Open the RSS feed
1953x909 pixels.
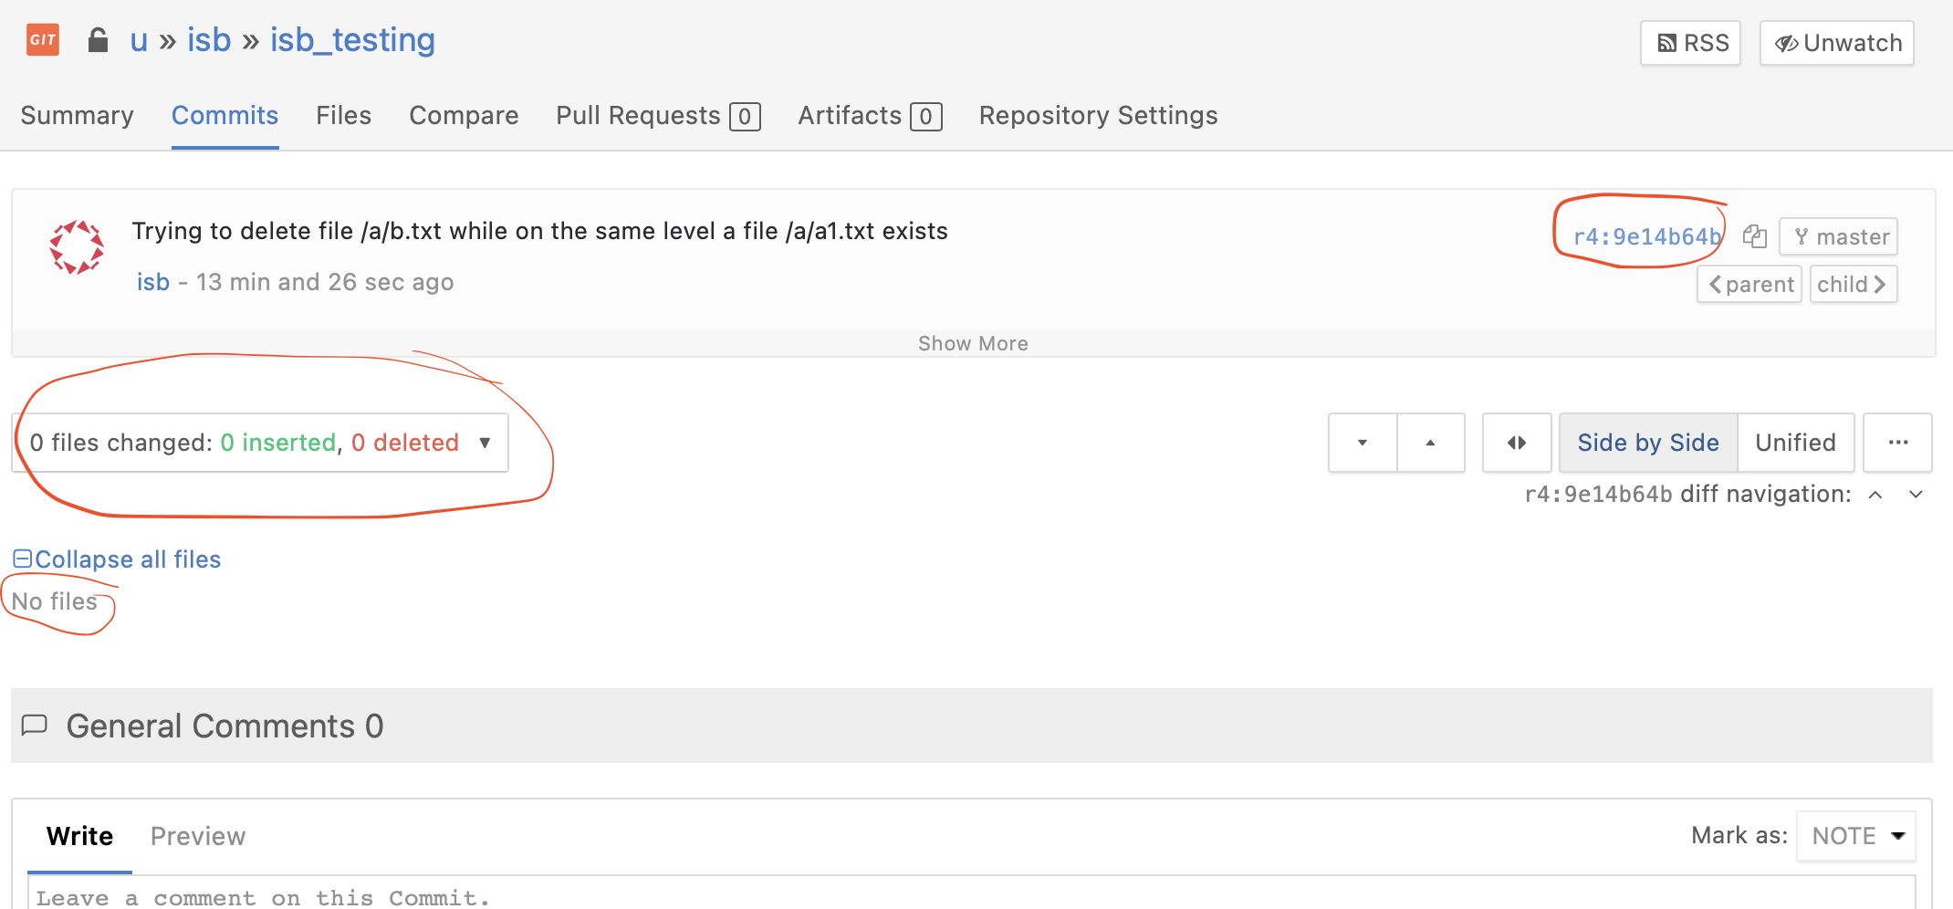(x=1690, y=43)
